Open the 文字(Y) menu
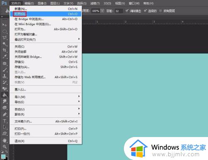The height and width of the screenshot is (160, 208). (x=68, y=3)
